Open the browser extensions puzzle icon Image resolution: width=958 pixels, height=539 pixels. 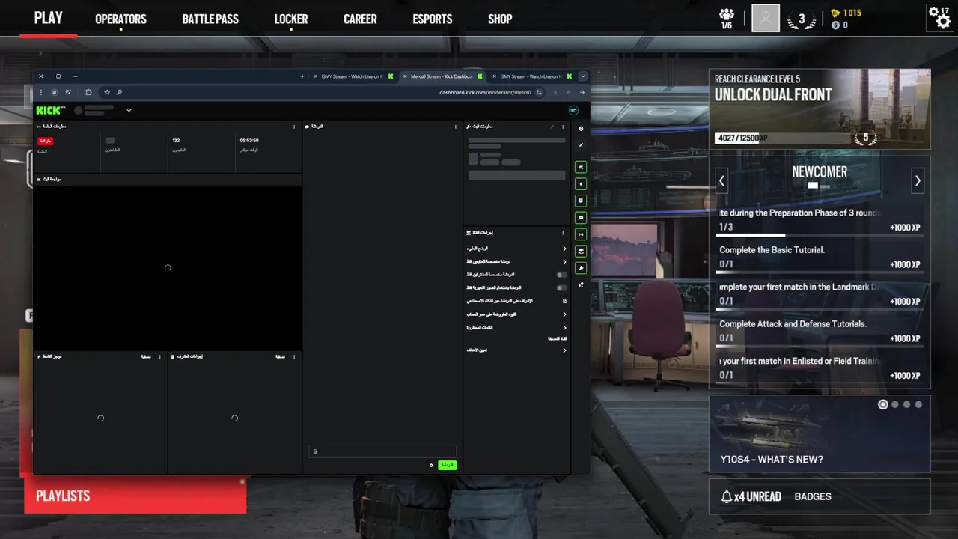88,92
